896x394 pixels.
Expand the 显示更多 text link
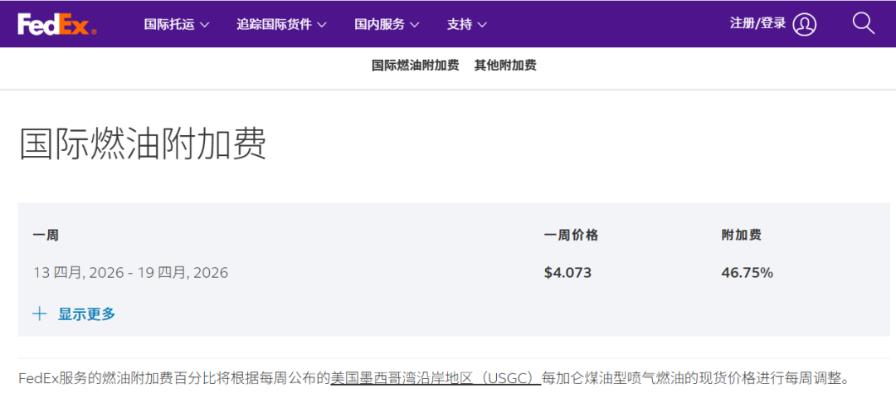pyautogui.click(x=86, y=314)
